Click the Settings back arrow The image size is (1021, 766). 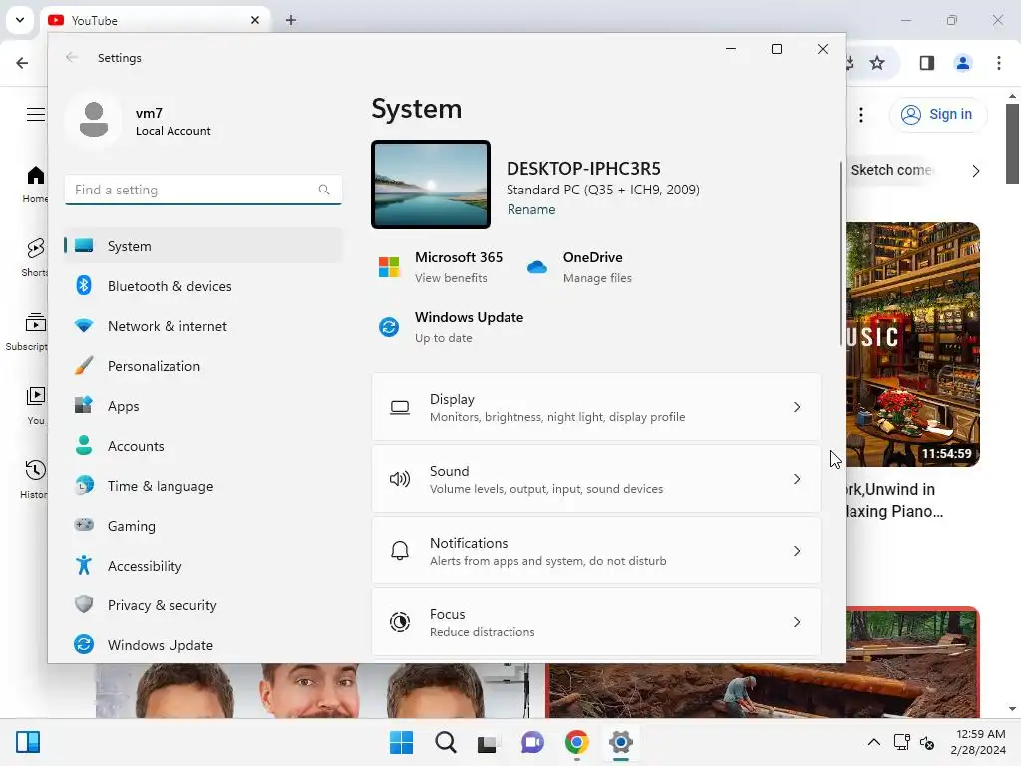point(72,57)
